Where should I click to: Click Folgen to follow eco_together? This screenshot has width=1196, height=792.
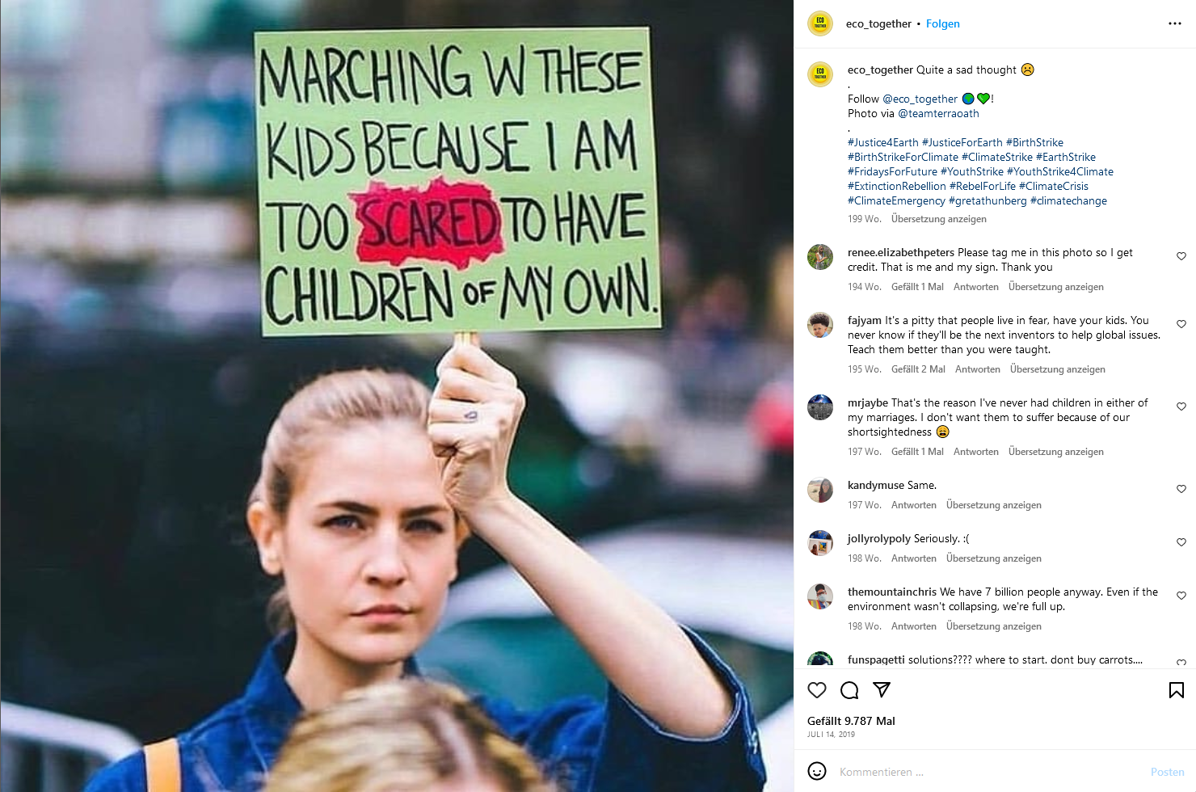click(x=943, y=23)
